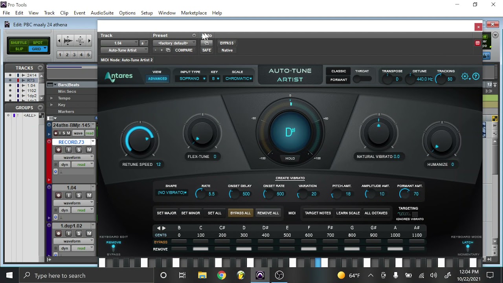Click the COMPARE button
Viewport: 503px width, 283px height.
click(184, 50)
